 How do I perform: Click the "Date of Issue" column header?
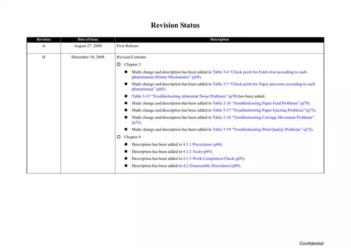coord(88,39)
